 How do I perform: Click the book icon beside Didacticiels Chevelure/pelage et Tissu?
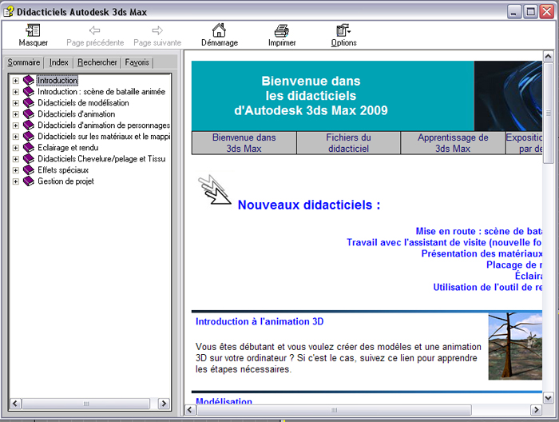[x=29, y=159]
